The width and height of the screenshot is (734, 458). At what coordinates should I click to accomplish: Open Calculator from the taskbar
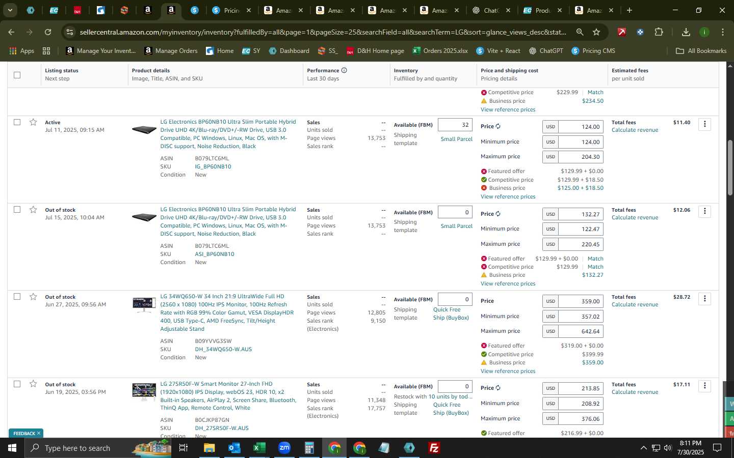[309, 448]
